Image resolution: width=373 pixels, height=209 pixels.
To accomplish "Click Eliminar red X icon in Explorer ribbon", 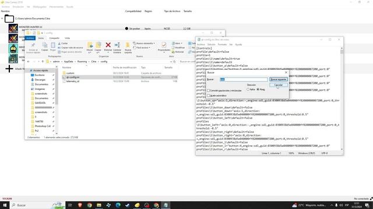I will tap(108, 45).
